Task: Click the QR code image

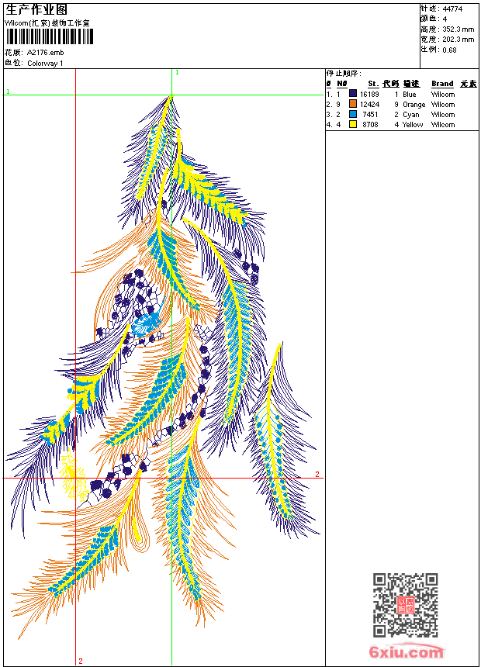Action: (x=405, y=605)
